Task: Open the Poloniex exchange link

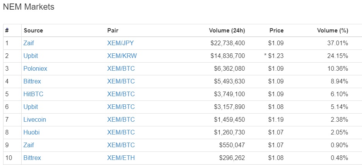Action: tap(35, 68)
